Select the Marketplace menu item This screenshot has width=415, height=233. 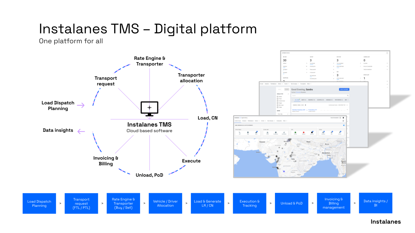tap(251, 121)
